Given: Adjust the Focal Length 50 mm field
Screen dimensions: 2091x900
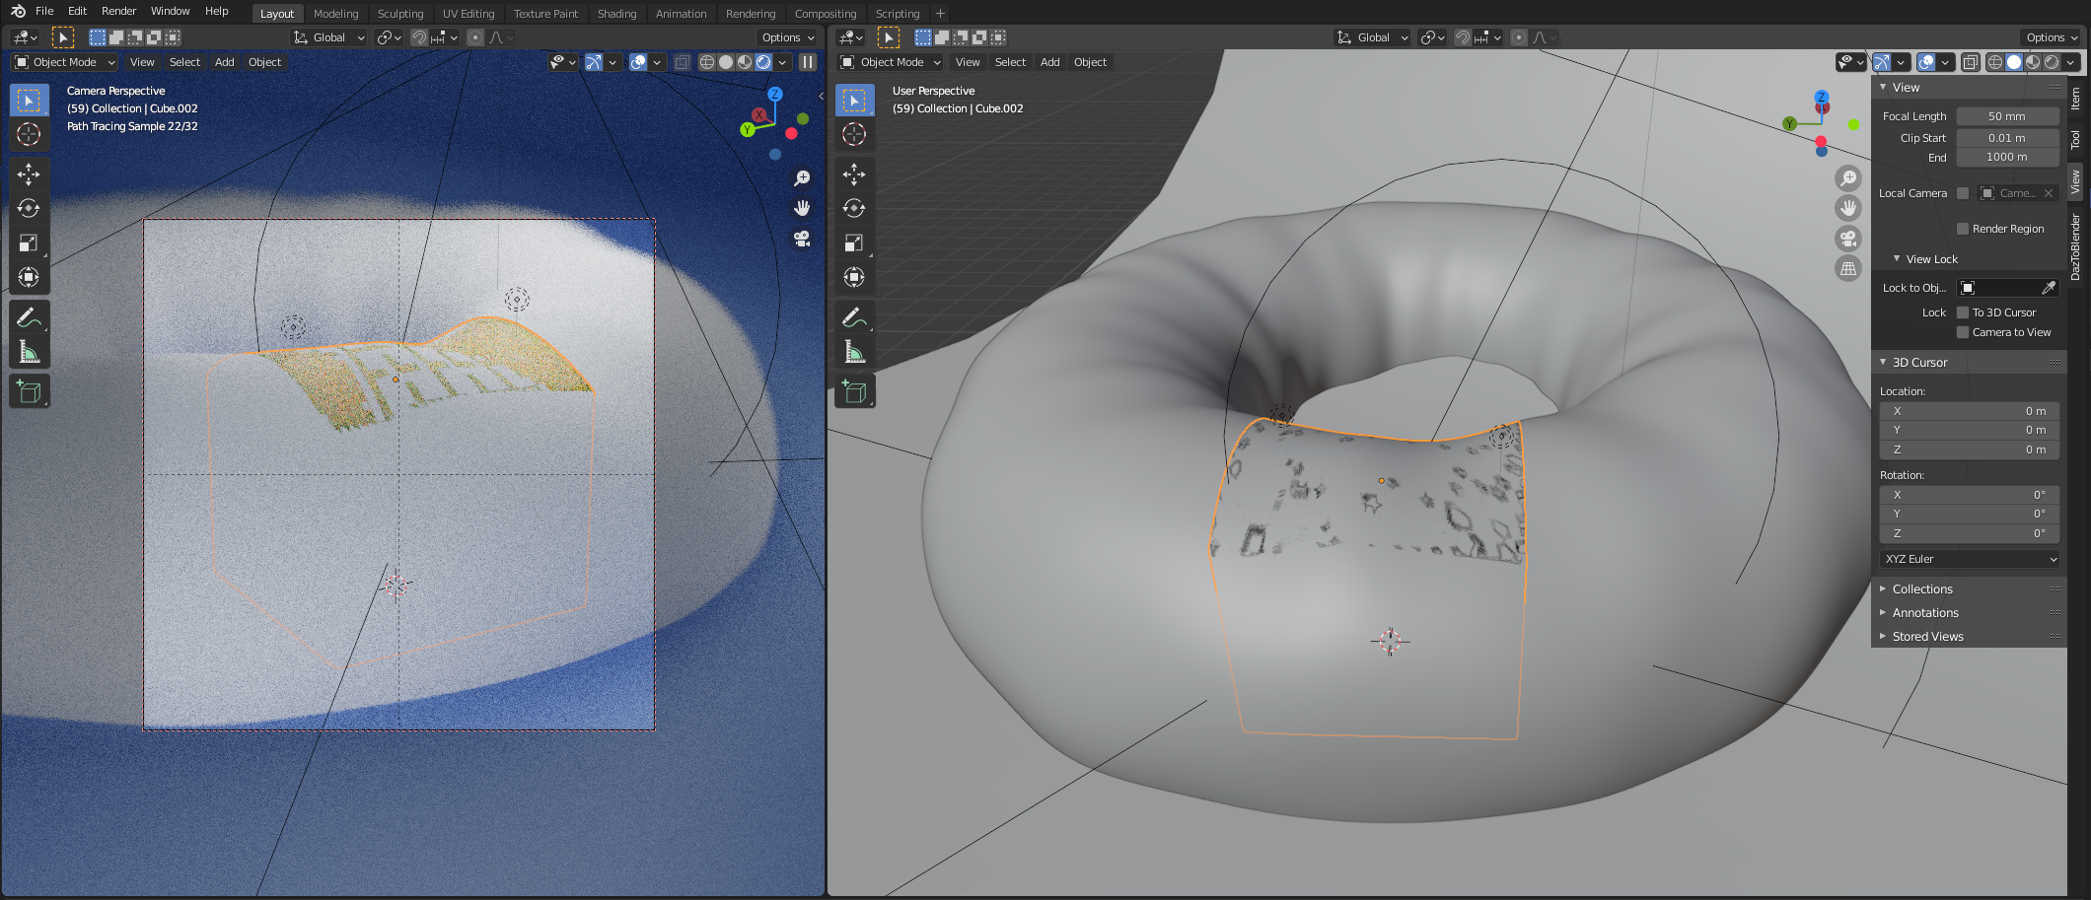Looking at the screenshot, I should [x=2007, y=116].
